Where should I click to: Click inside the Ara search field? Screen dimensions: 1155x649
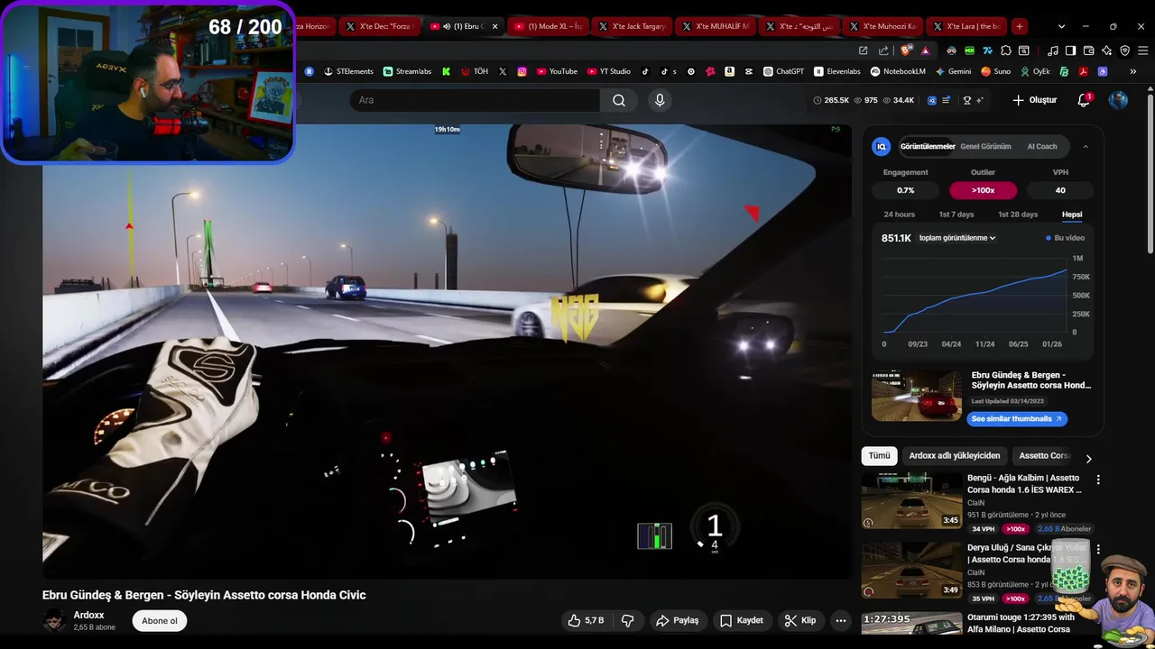click(475, 100)
